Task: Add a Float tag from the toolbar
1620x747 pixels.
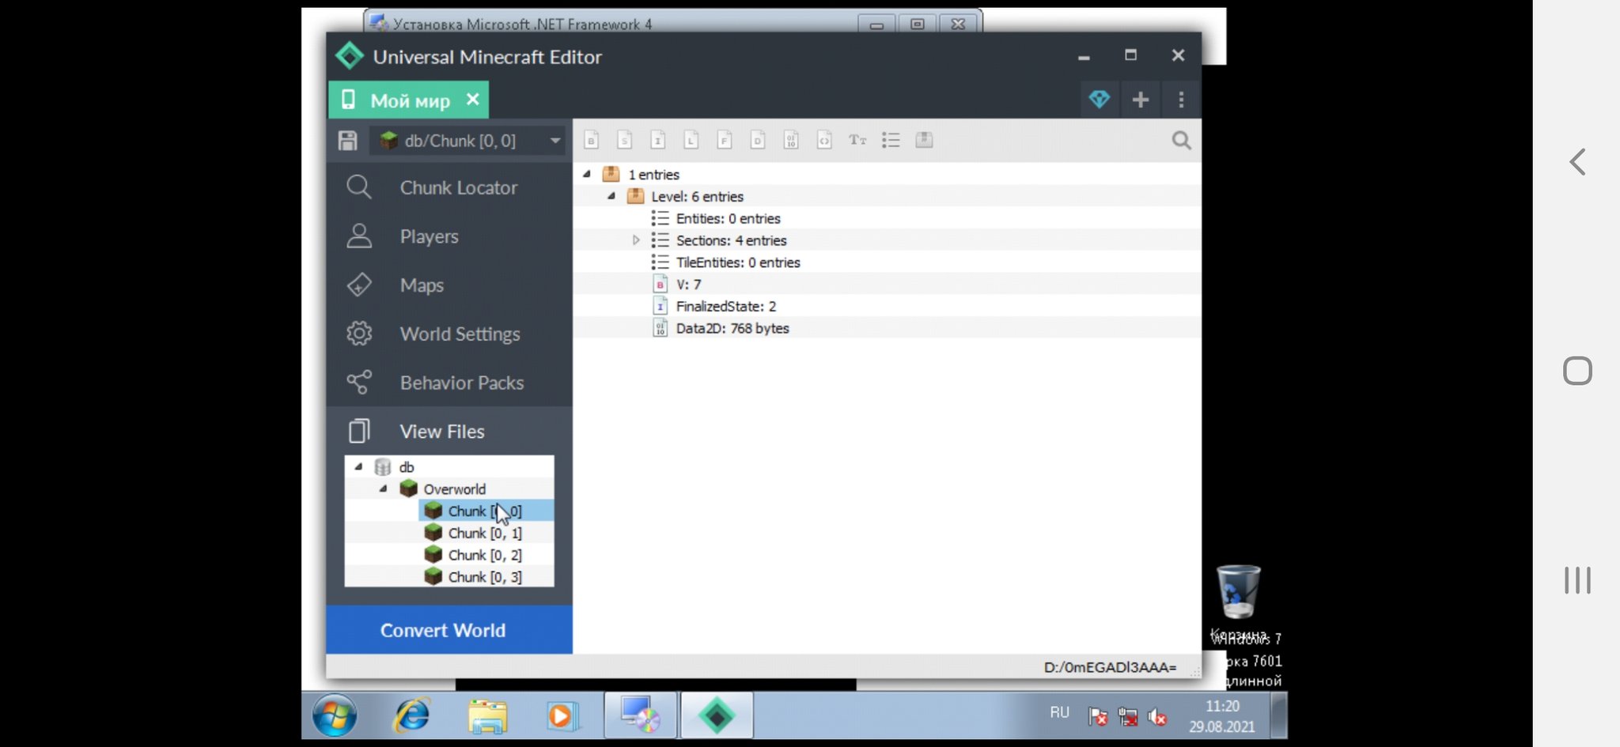Action: (x=724, y=140)
